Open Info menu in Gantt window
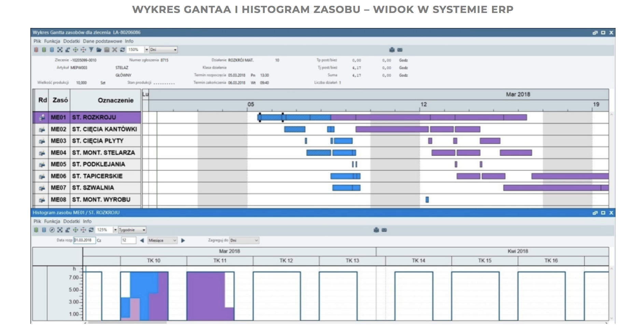The image size is (633, 335). [129, 41]
